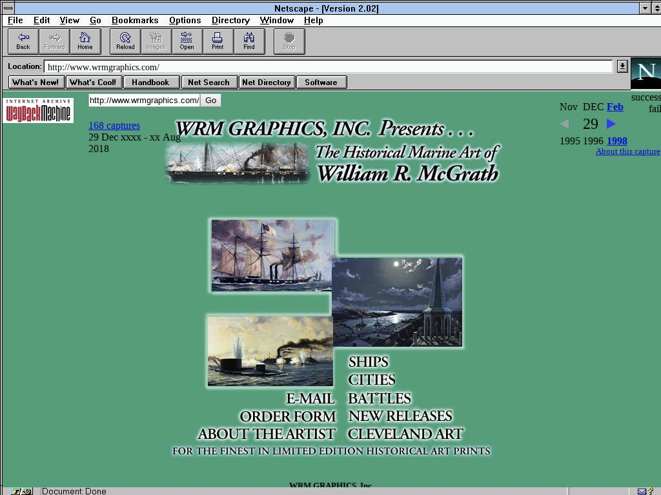Click the Open location icon
The height and width of the screenshot is (495, 661).
(x=187, y=41)
